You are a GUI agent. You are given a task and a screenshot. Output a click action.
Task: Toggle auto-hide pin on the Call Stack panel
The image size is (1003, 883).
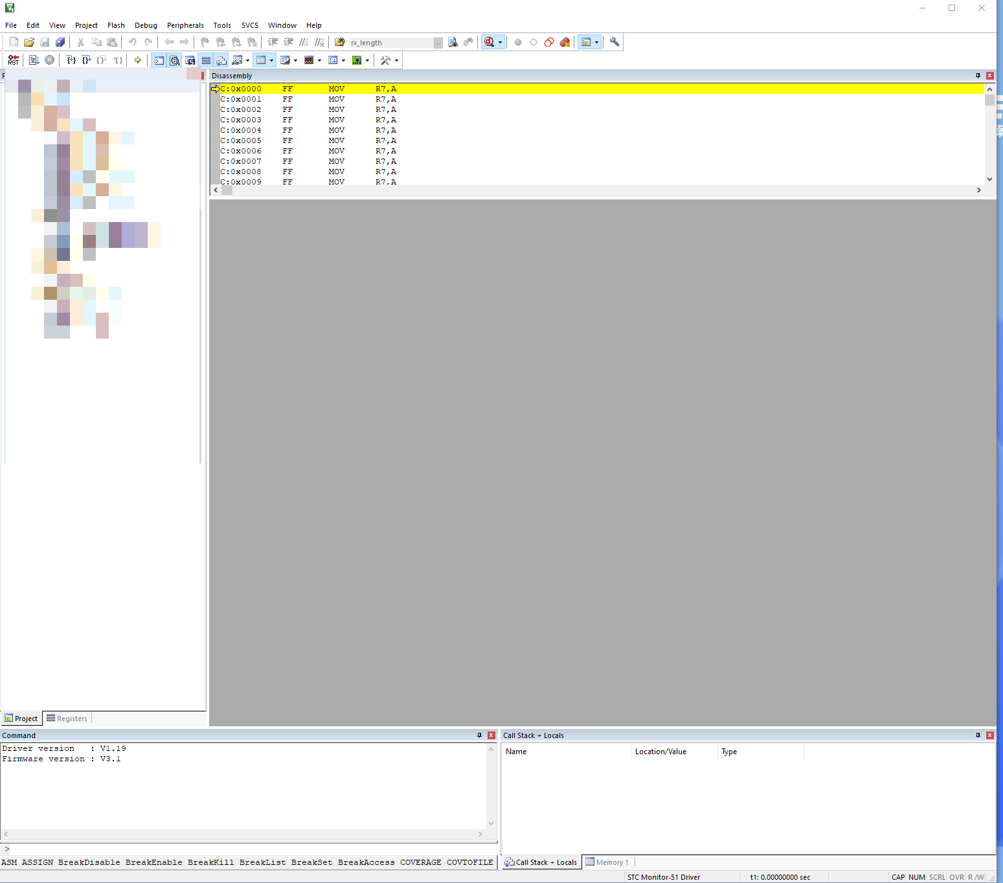click(x=977, y=735)
